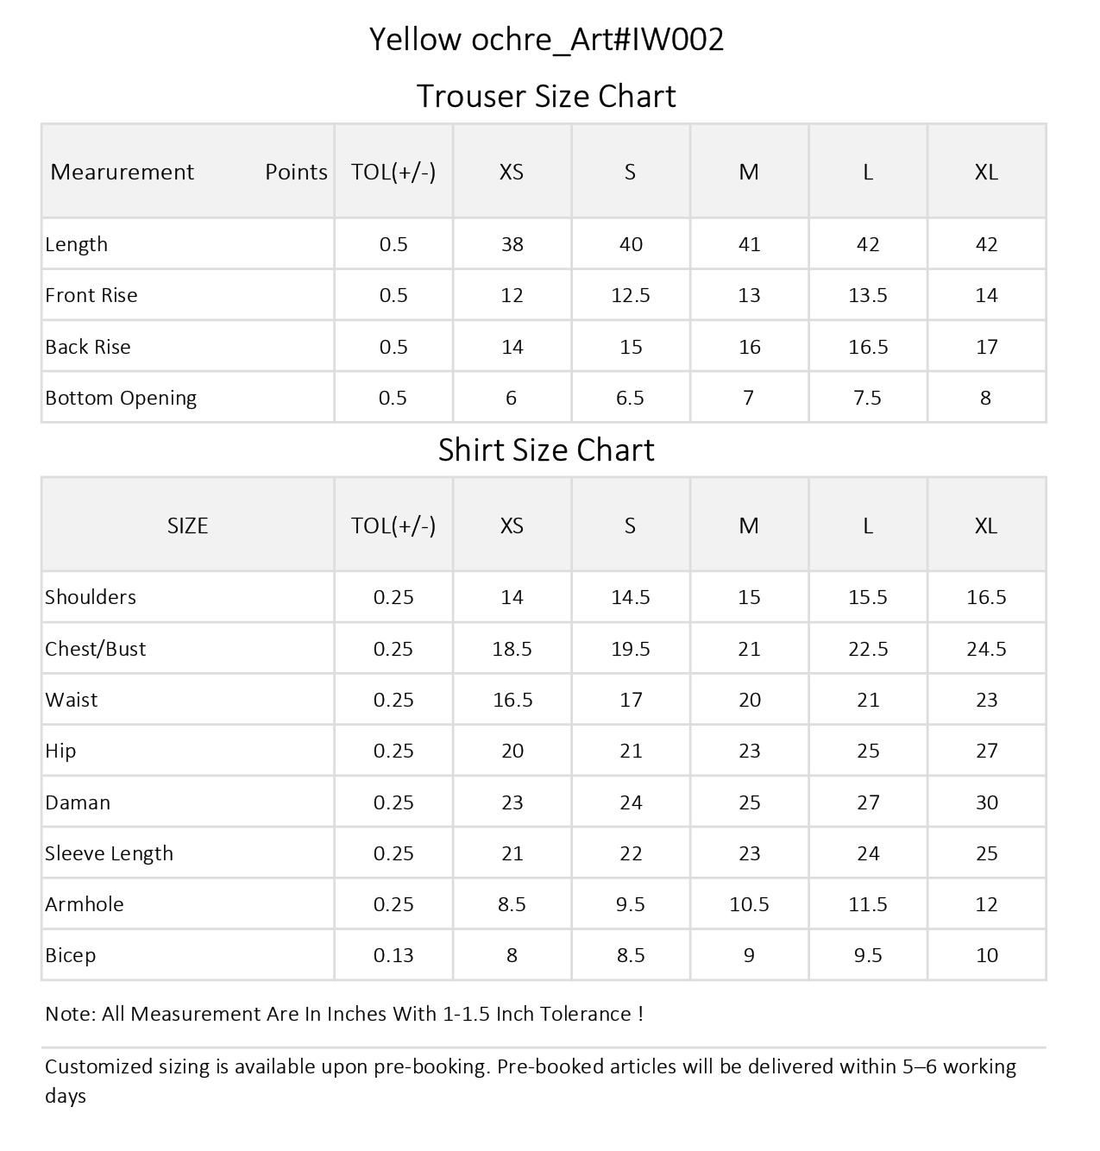Viewport: 1100px width, 1151px height.
Task: Click the Yellow ochre_Art#IW002 title
Action: point(546,40)
